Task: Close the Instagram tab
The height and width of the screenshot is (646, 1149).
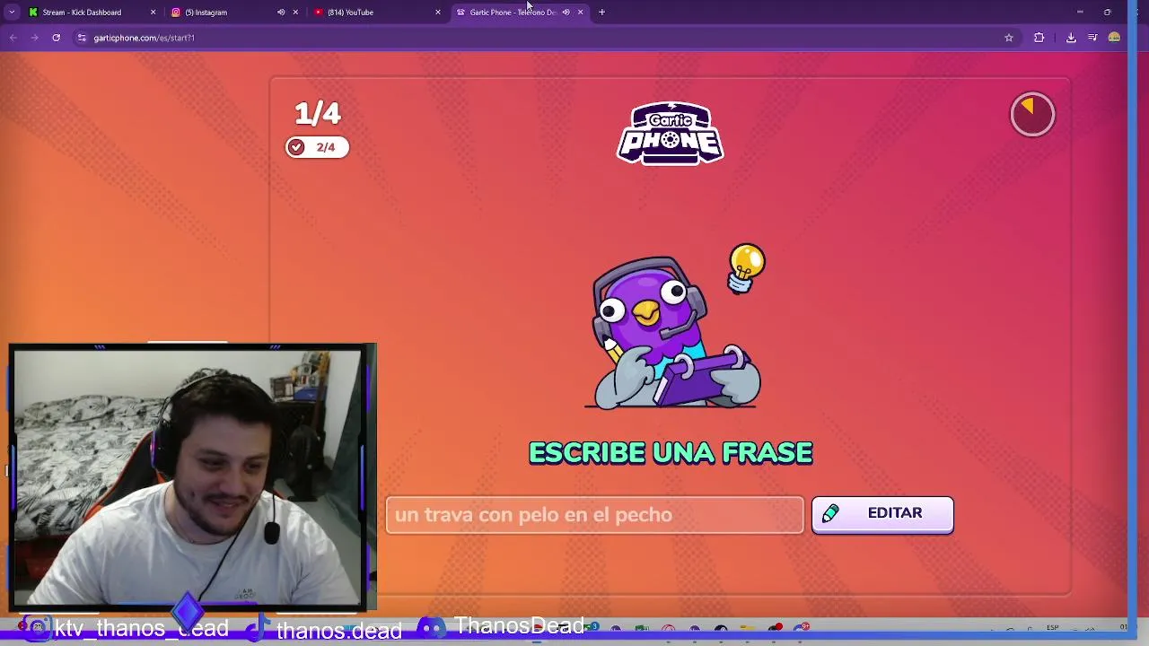Action: [295, 13]
